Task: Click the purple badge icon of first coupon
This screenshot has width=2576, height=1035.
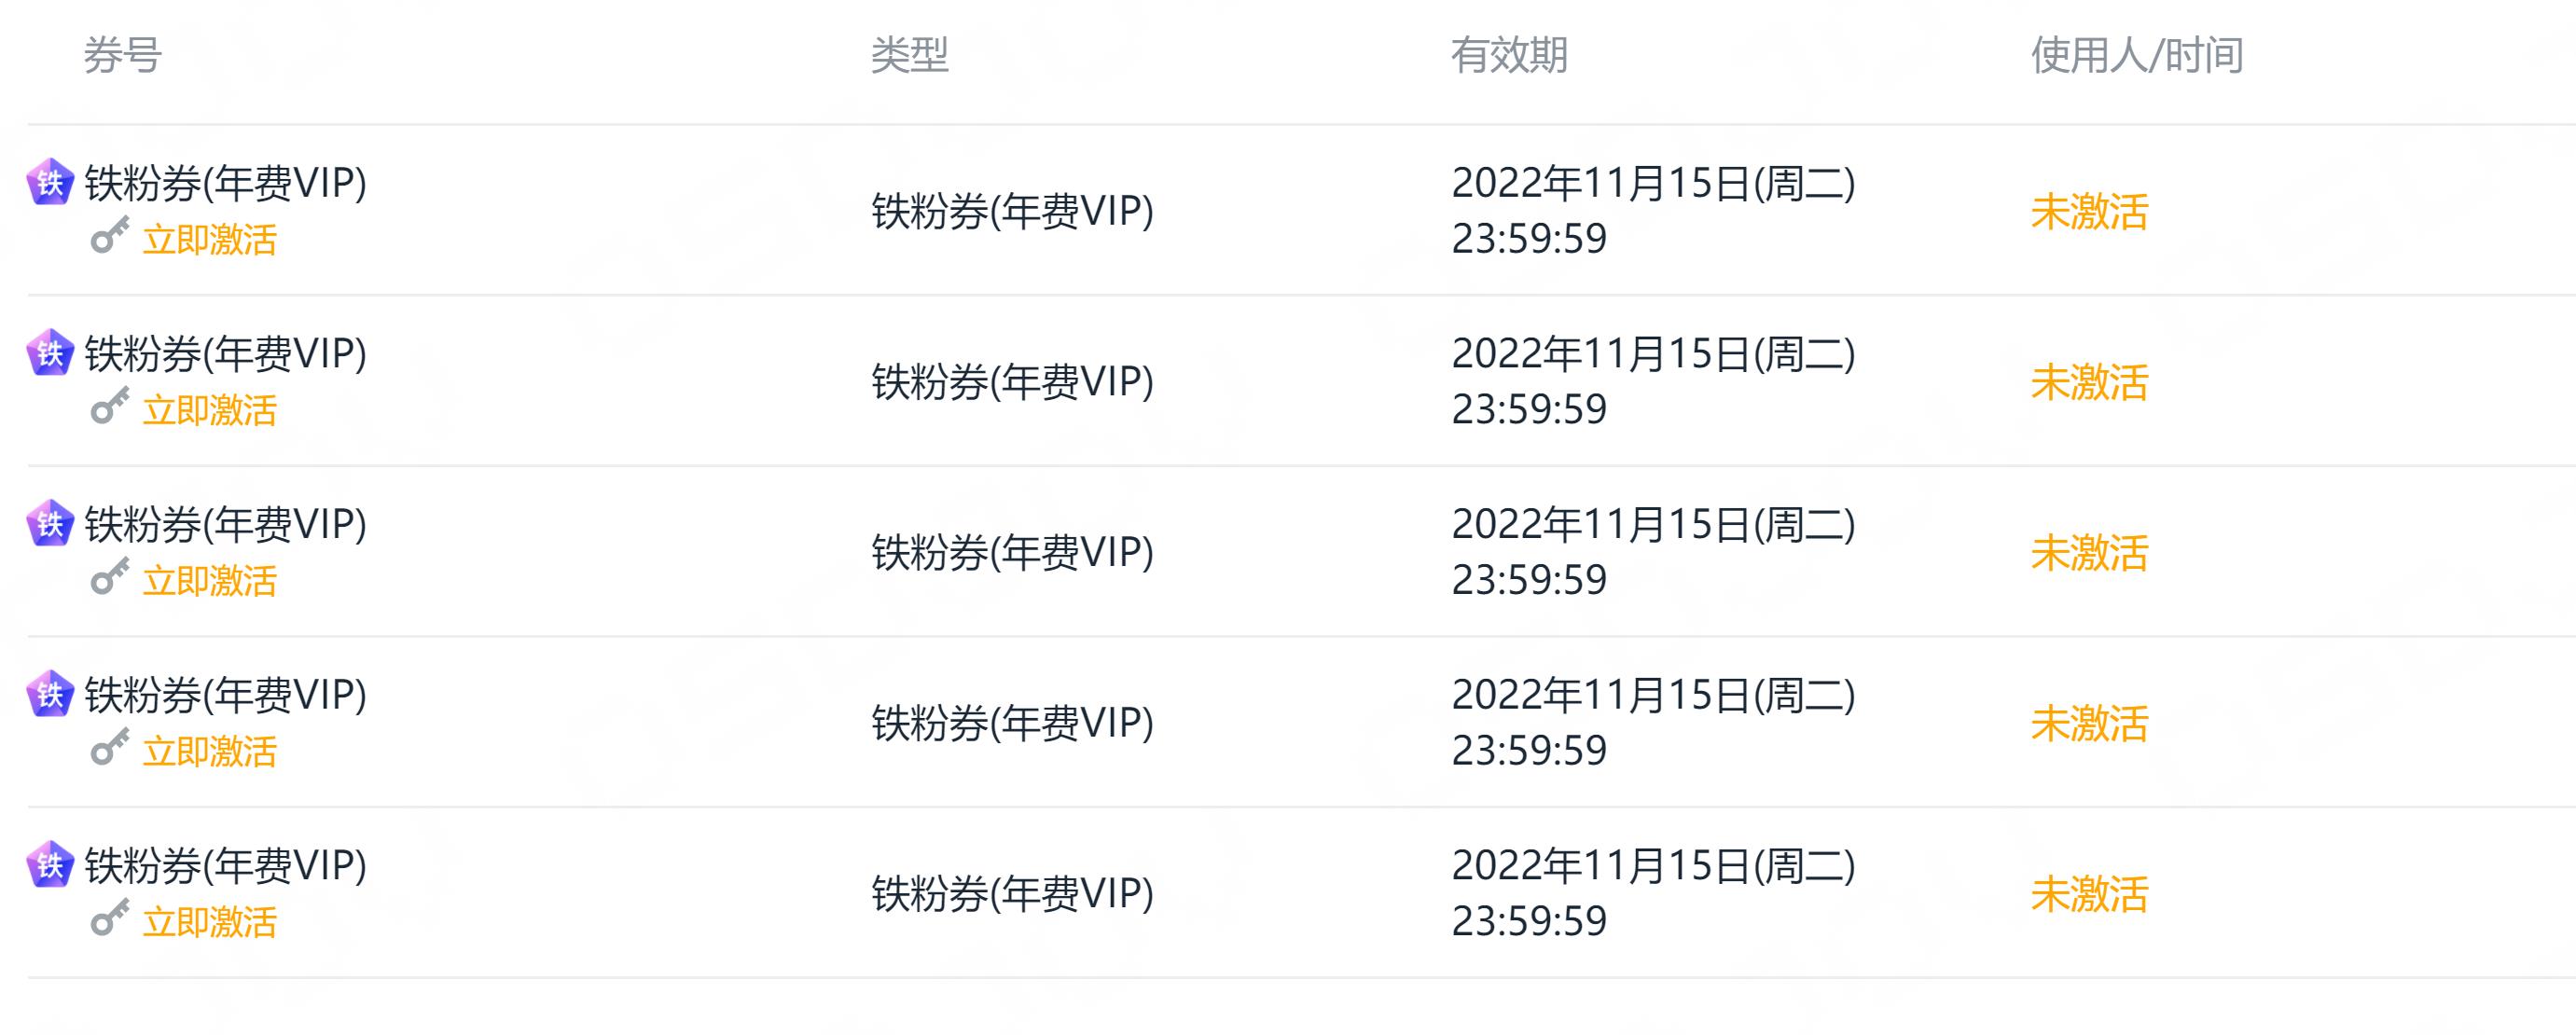Action: 50,182
